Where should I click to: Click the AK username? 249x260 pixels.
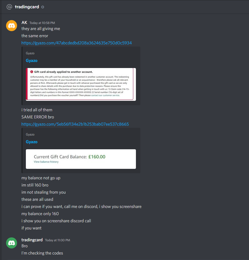pos(24,23)
